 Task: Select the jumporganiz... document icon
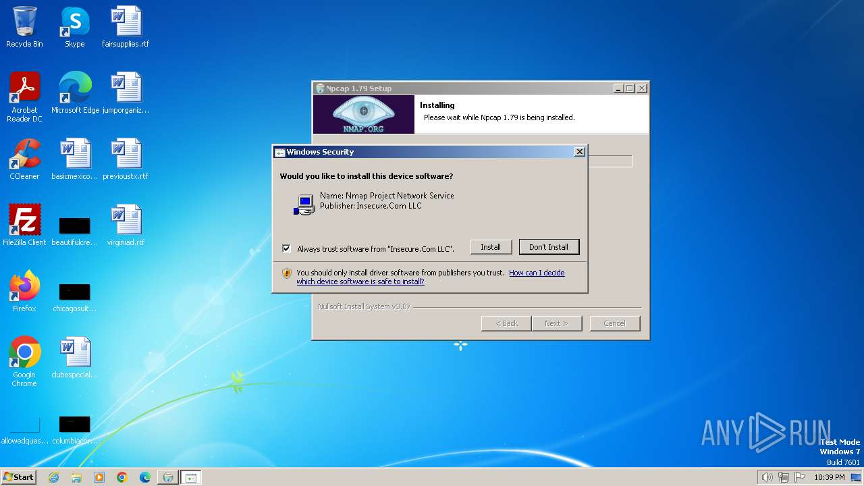pyautogui.click(x=126, y=93)
